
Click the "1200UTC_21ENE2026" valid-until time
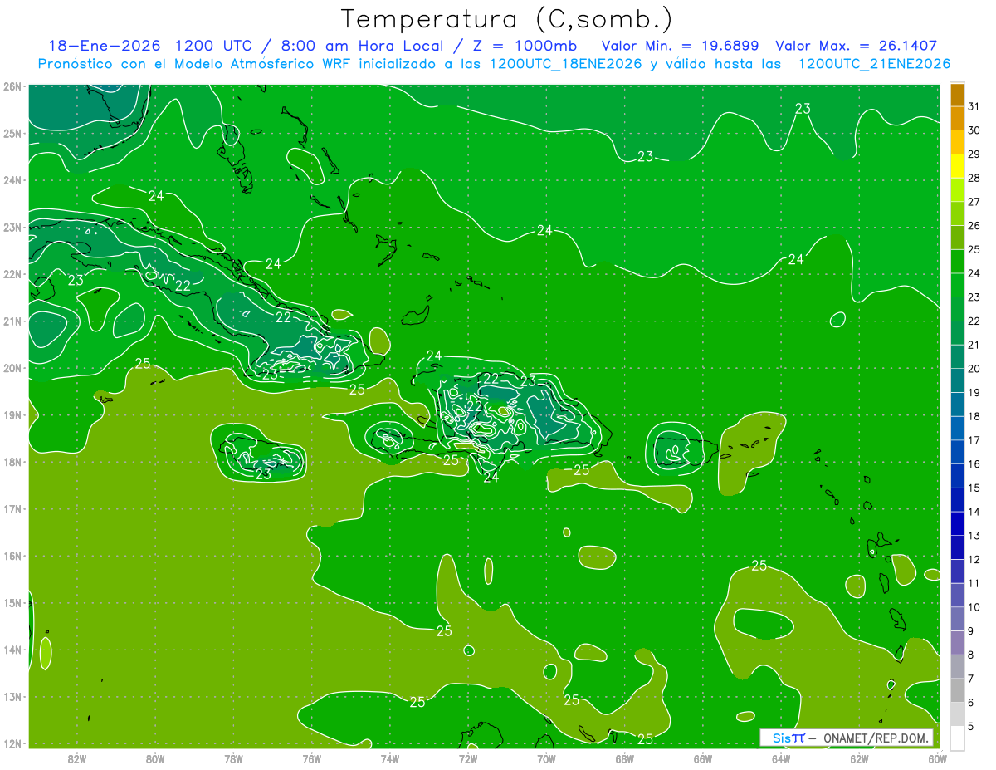pos(874,64)
